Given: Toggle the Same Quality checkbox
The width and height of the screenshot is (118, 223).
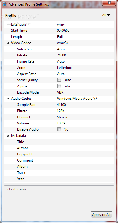Looking at the screenshot, I should 59,80.
